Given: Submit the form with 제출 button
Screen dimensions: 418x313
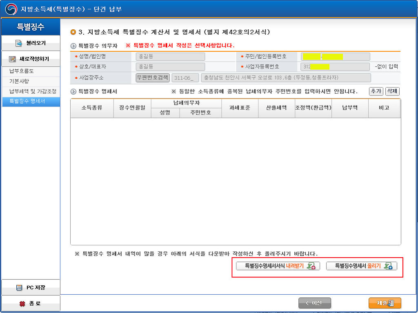Looking at the screenshot, I should coord(385,303).
